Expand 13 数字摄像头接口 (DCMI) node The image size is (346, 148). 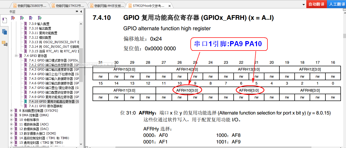click(x=11, y=133)
